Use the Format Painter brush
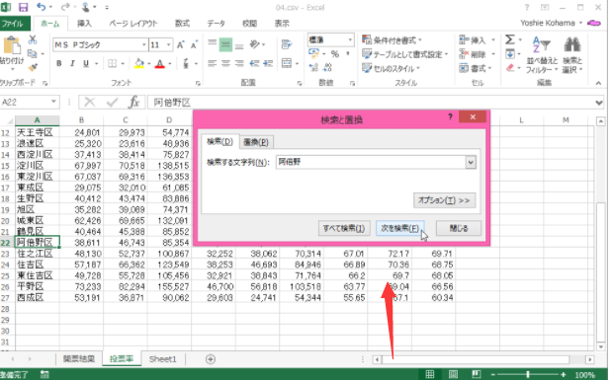The width and height of the screenshot is (612, 380). 33,67
